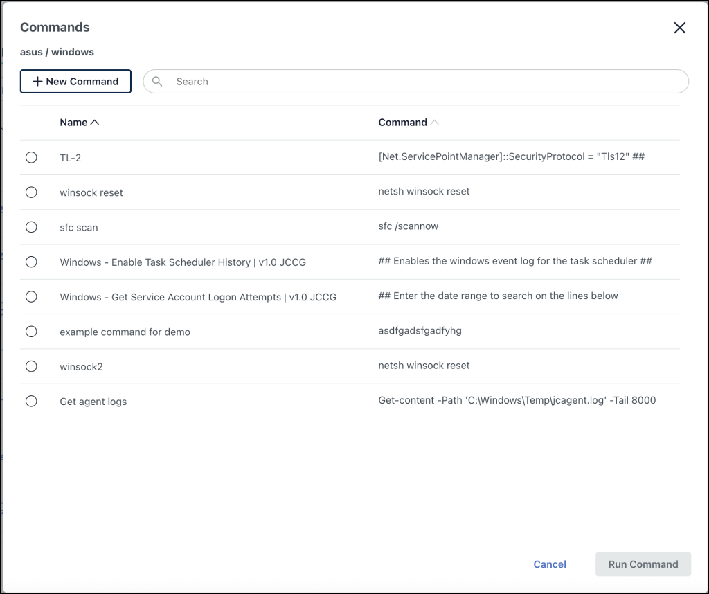The image size is (709, 594).
Task: Select Enable Task Scheduler History radio button
Action: [31, 262]
